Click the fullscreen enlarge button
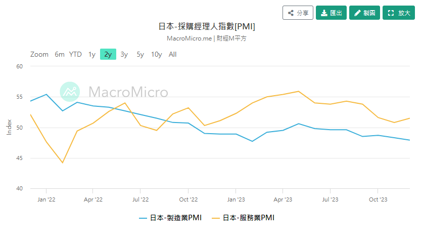 coord(399,13)
